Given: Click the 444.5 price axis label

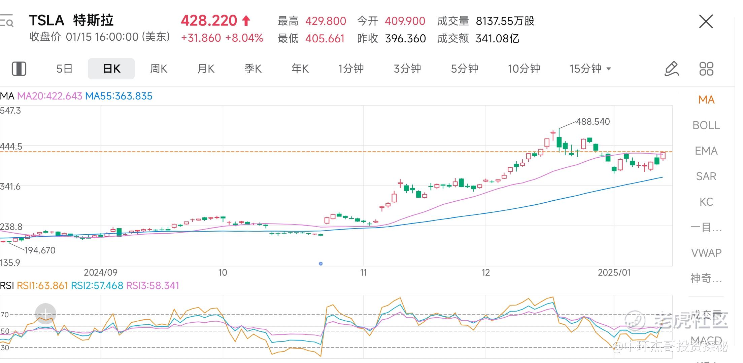Looking at the screenshot, I should click(x=11, y=146).
